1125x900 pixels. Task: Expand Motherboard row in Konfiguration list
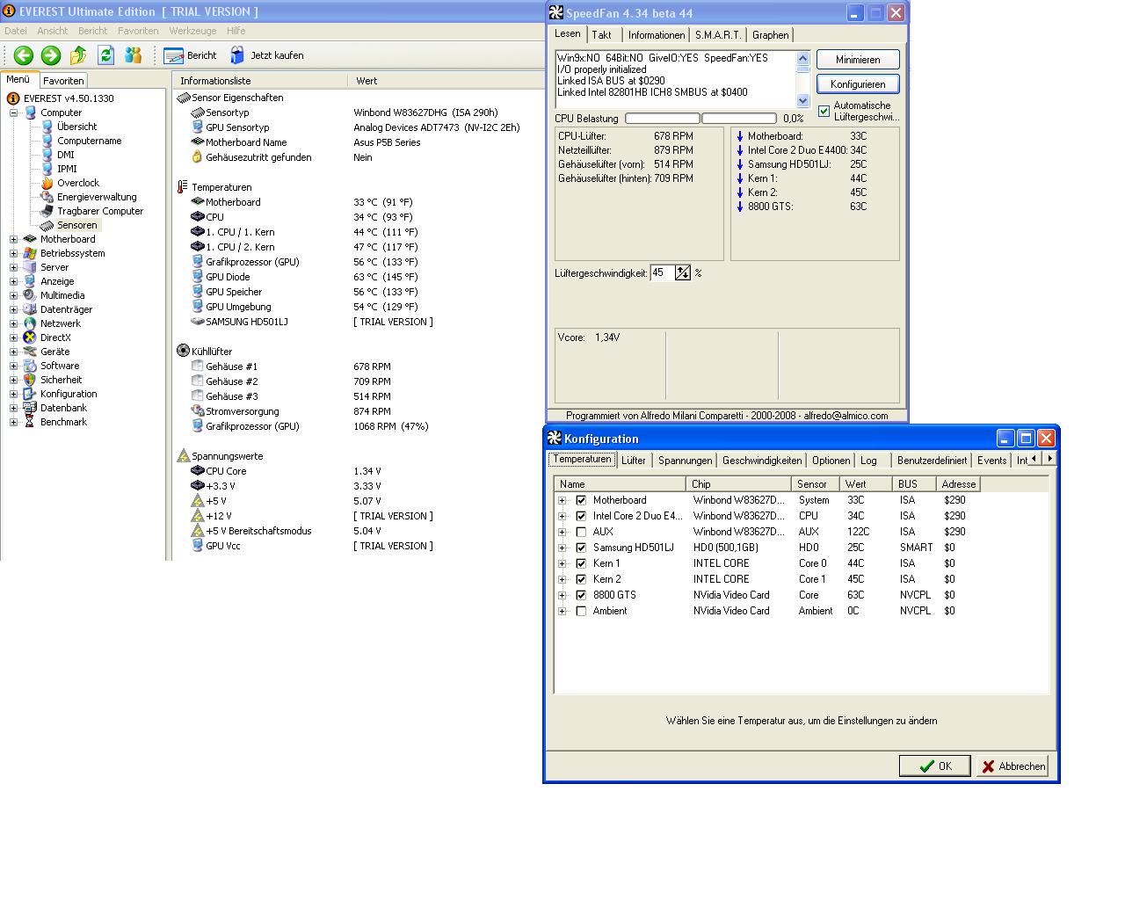coord(562,500)
